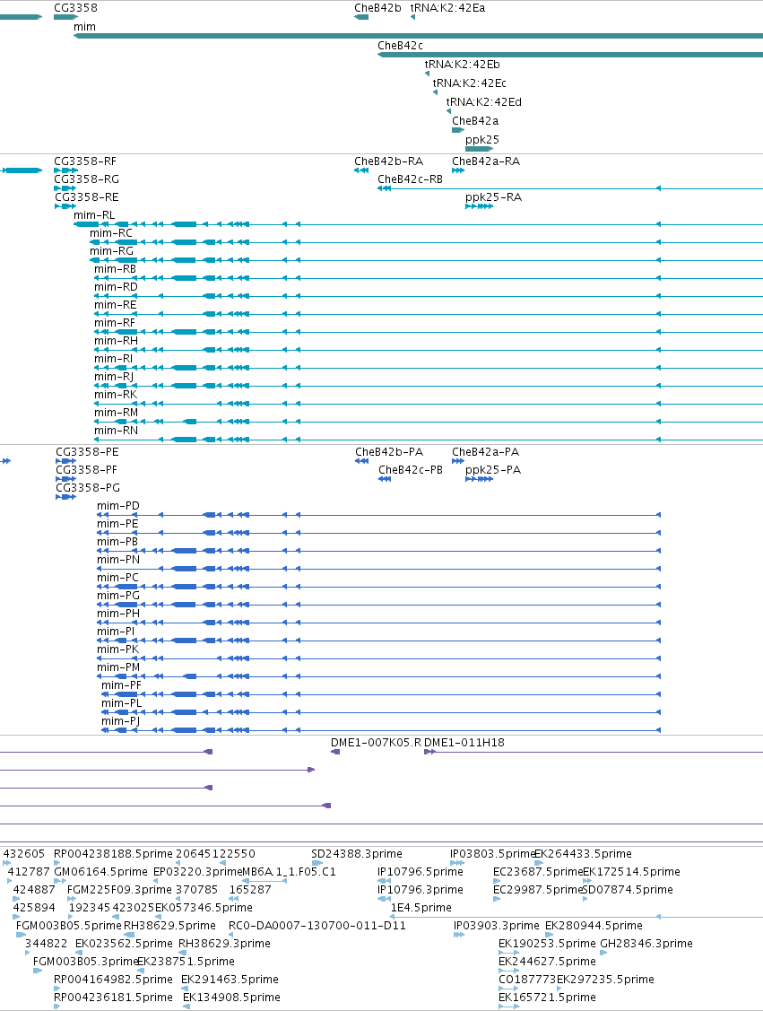Select the mim-RH transcript label

116,341
